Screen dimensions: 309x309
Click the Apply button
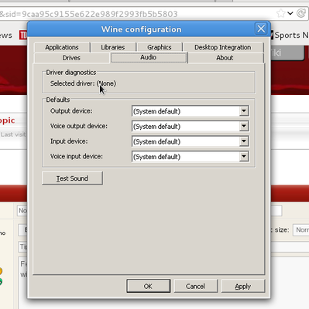(243, 286)
